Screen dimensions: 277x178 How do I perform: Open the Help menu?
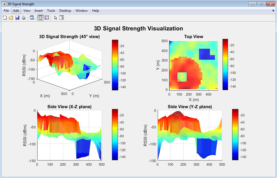[96, 11]
